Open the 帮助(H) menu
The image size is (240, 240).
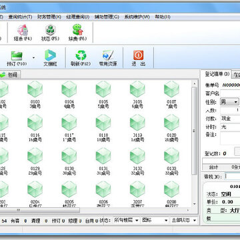coord(163,17)
